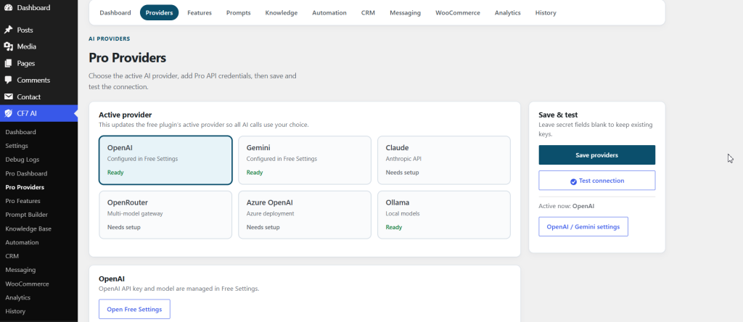
Task: Click the 'Active now: OpenAI' status text
Action: pos(566,206)
